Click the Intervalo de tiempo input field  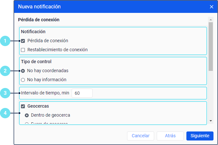point(82,93)
